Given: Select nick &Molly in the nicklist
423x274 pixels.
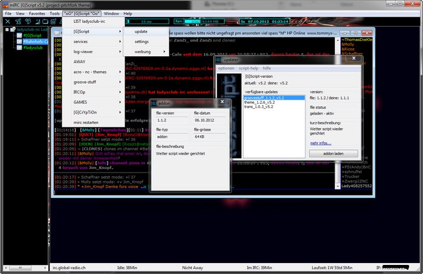Looking at the screenshot, I should 347,45.
